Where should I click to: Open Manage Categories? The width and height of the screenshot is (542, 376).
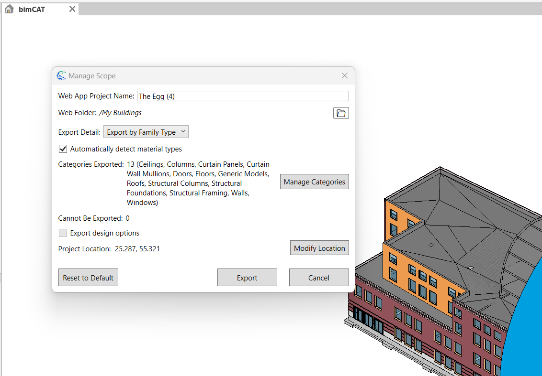pos(314,182)
